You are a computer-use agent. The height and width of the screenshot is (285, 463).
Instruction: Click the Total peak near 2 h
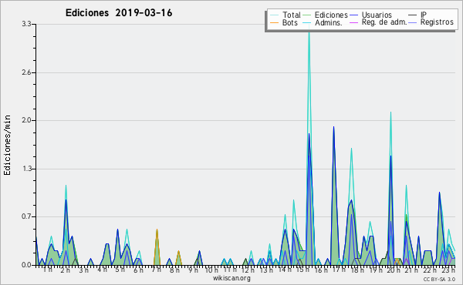[x=66, y=186]
